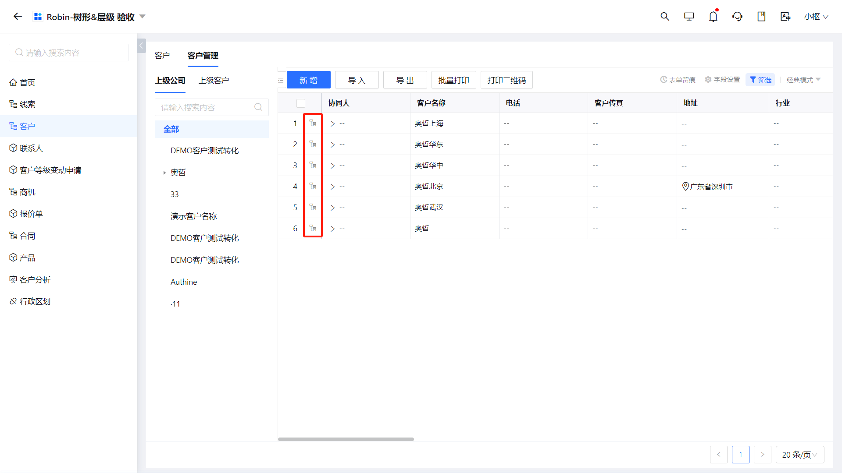Focus the tree filter search input
This screenshot has width=842, height=473.
pyautogui.click(x=212, y=107)
